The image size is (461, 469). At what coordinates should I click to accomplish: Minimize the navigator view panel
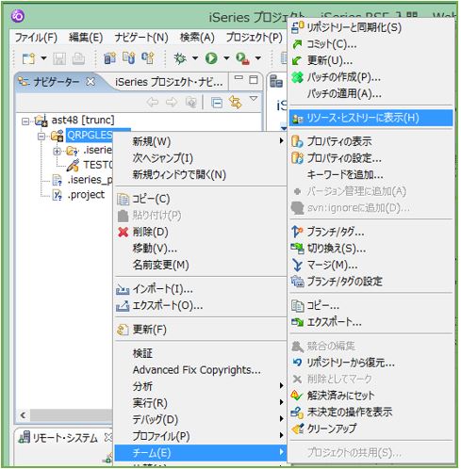click(x=239, y=78)
